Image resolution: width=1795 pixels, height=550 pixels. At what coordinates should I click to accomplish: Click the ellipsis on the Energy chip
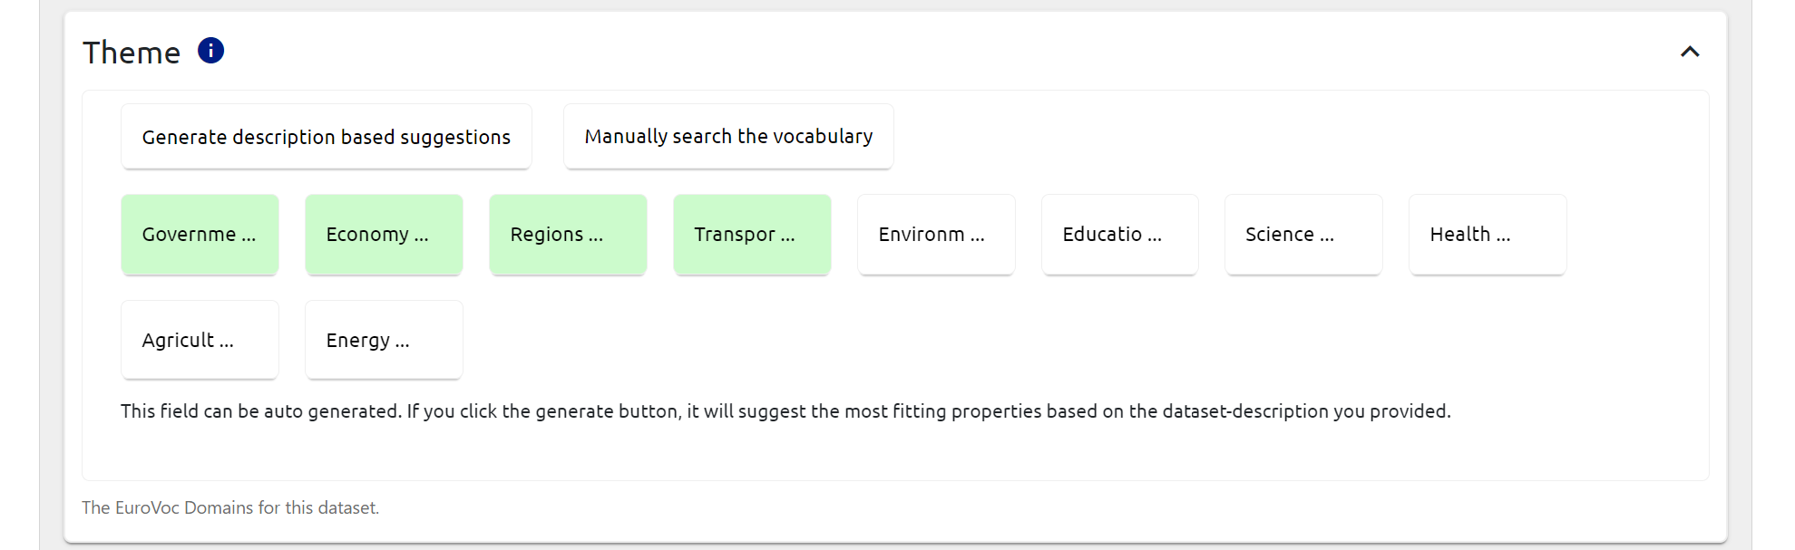point(402,342)
